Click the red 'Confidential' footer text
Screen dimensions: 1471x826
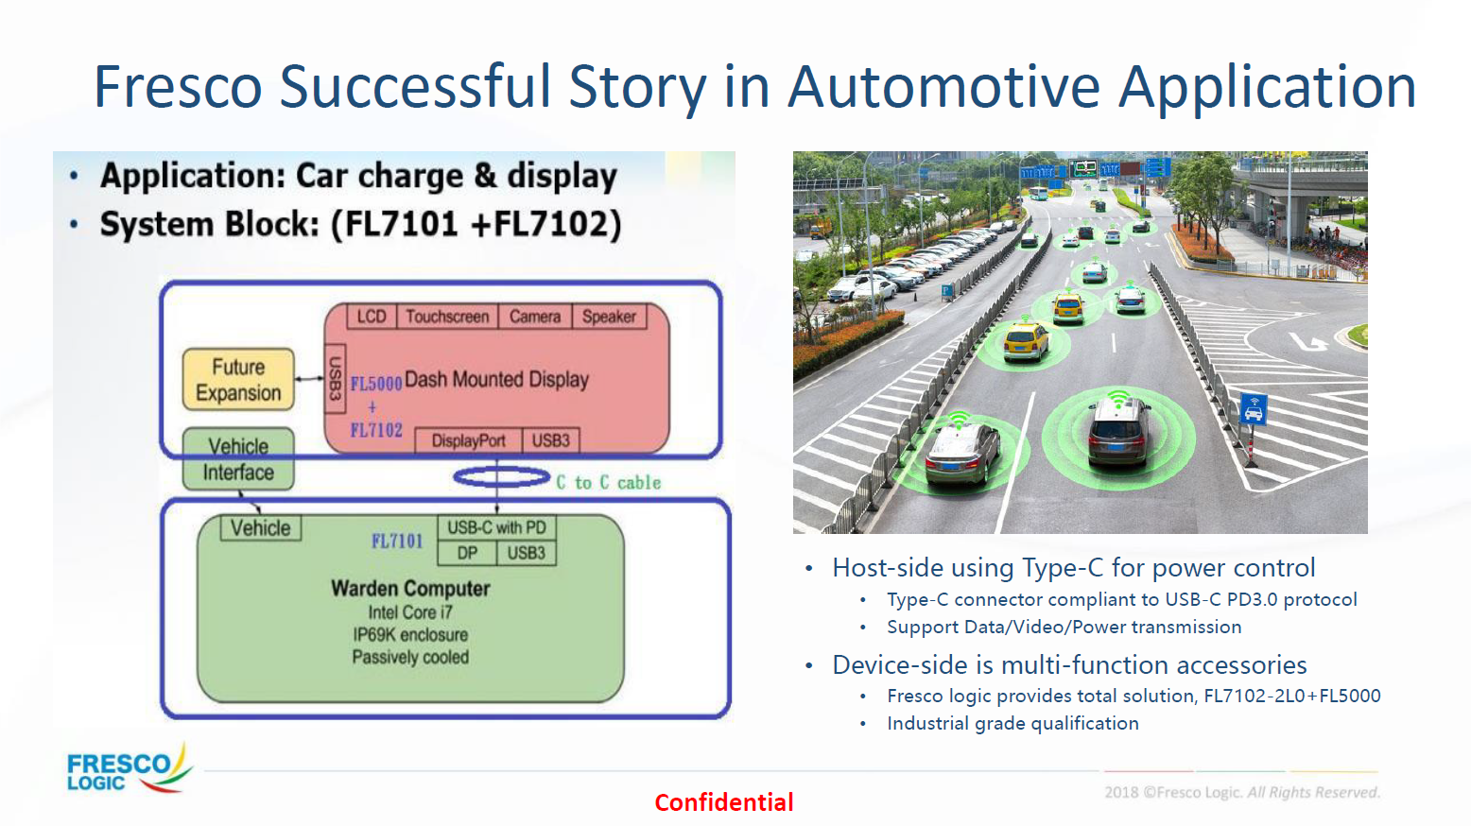[x=724, y=802]
